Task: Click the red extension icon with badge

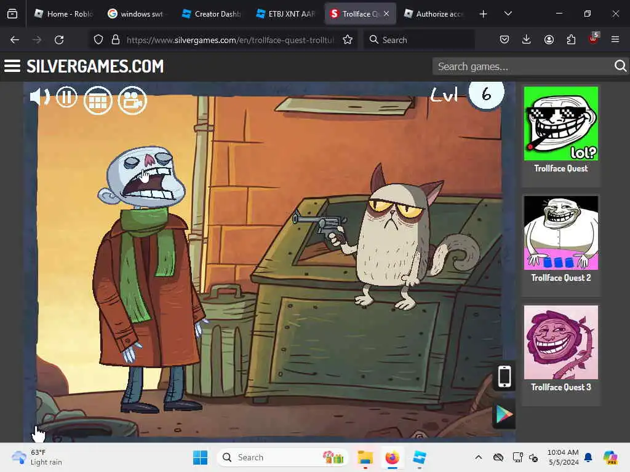Action: pyautogui.click(x=594, y=39)
